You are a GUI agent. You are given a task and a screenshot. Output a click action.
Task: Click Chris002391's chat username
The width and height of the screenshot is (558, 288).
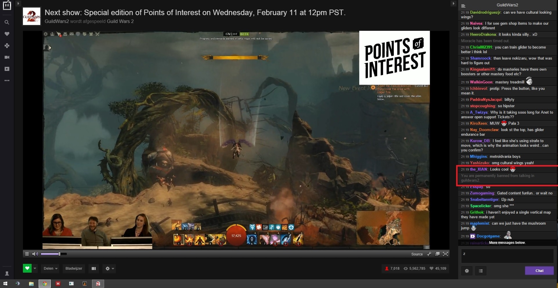[481, 47]
